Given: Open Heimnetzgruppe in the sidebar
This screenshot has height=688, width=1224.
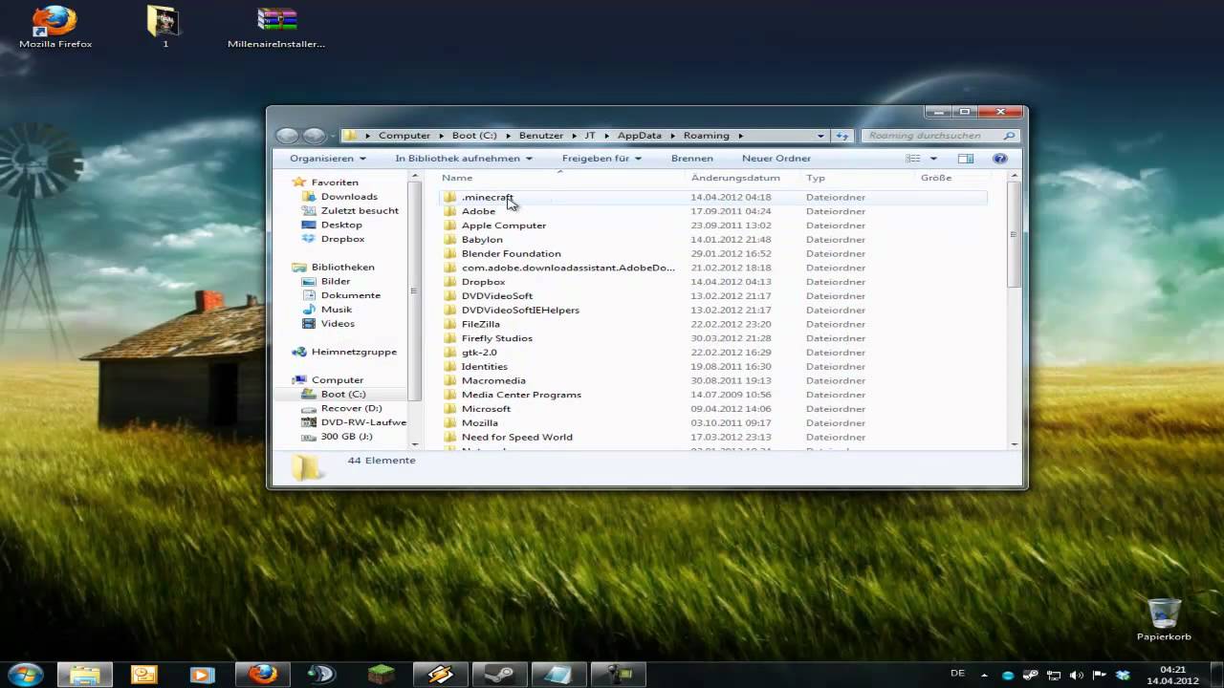Looking at the screenshot, I should (x=354, y=352).
